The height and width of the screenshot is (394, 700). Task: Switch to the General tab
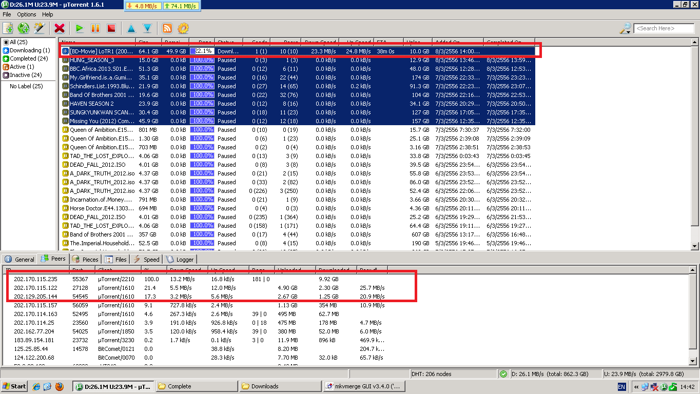[x=20, y=260]
